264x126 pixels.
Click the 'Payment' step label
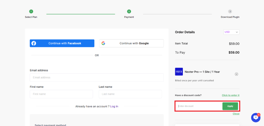click(x=129, y=17)
